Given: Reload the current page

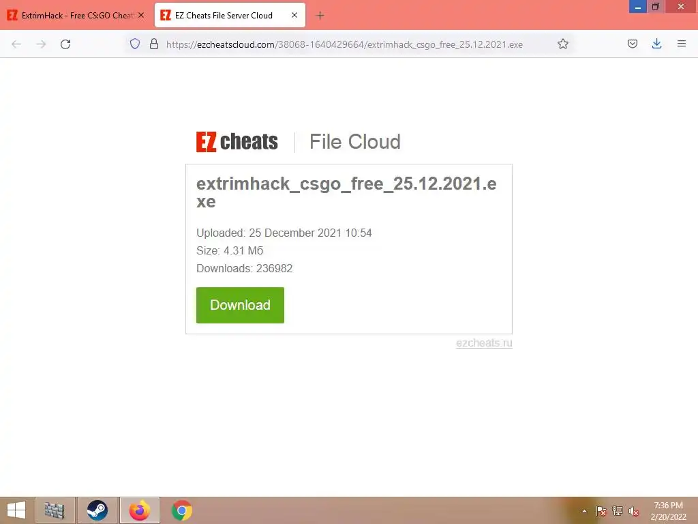Looking at the screenshot, I should point(65,44).
